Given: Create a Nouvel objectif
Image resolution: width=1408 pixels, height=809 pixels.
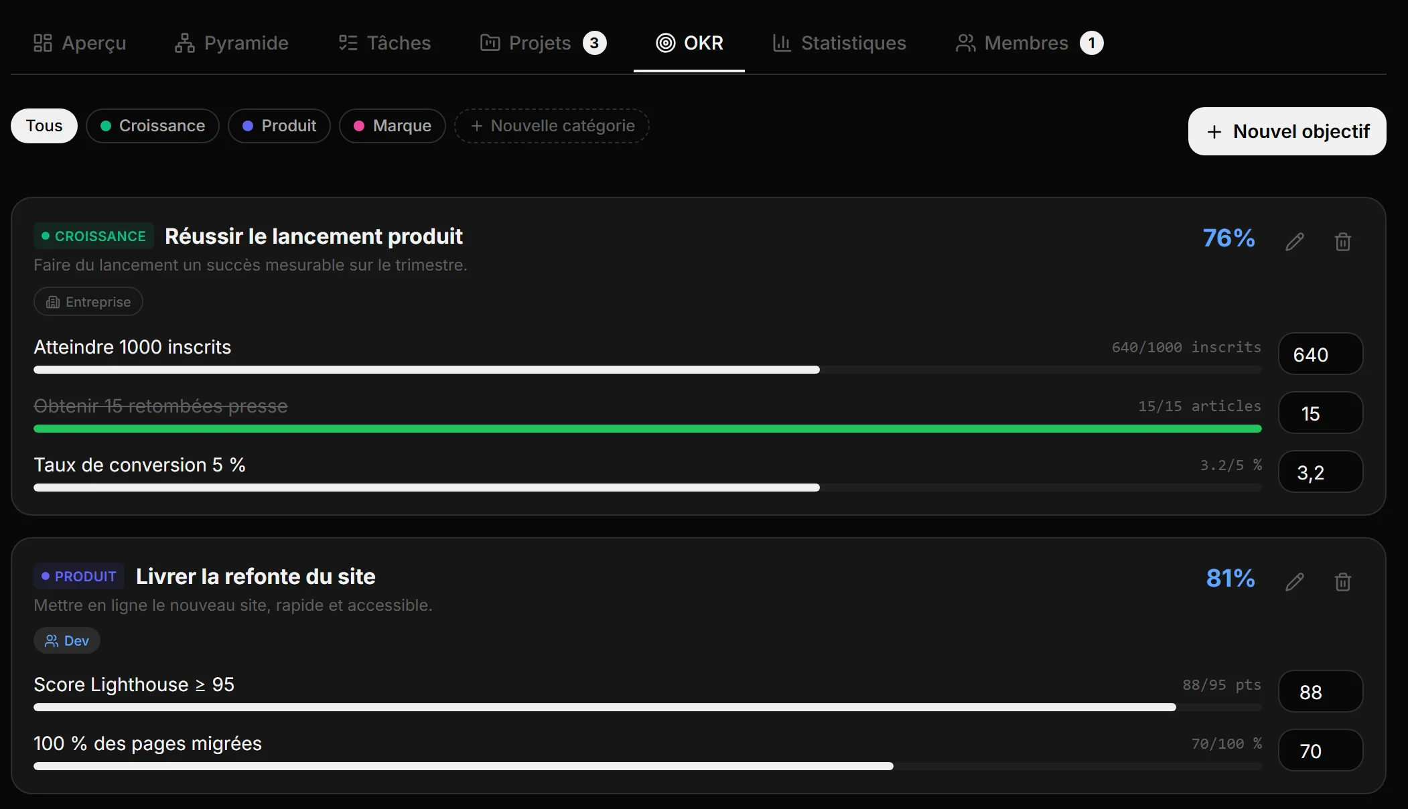Looking at the screenshot, I should point(1287,131).
